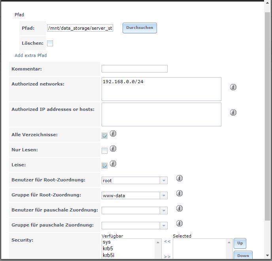
Task: Click scroll-up arrow in Selected list
Action: point(229,242)
